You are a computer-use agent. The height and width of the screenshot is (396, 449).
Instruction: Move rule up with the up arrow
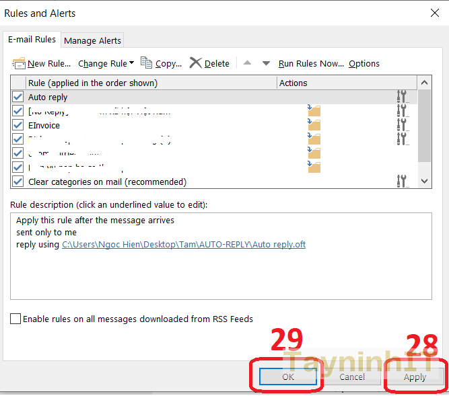pyautogui.click(x=247, y=63)
